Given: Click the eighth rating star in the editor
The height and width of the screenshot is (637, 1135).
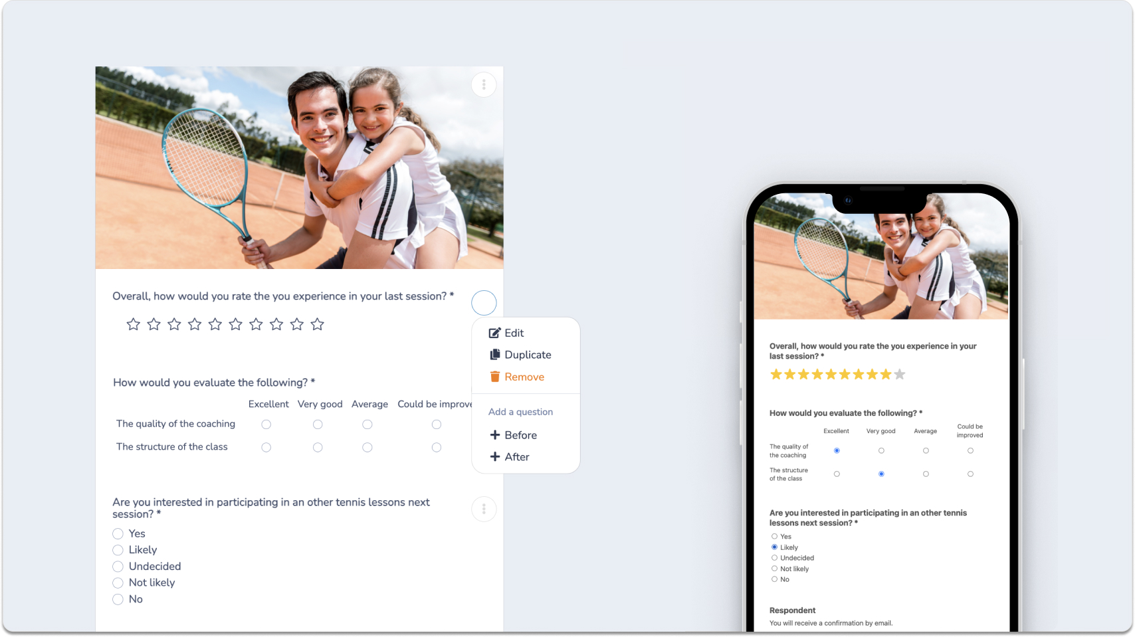Looking at the screenshot, I should [276, 324].
